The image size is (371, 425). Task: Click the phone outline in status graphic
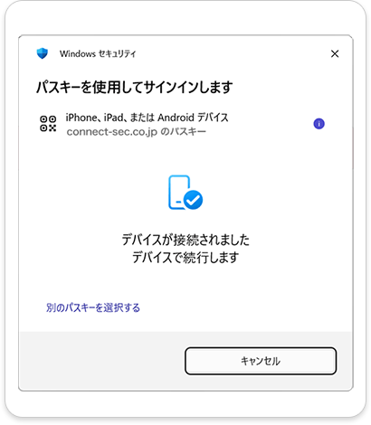pos(179,192)
